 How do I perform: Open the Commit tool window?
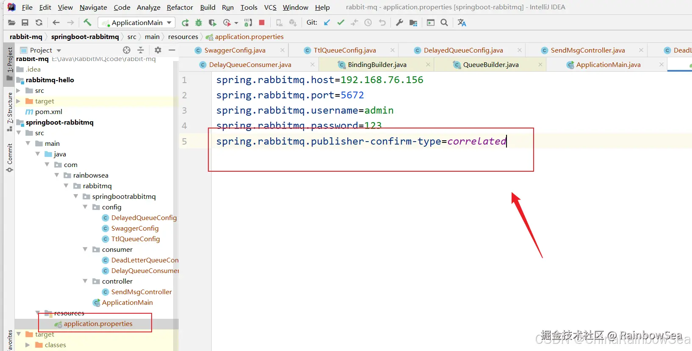9,158
